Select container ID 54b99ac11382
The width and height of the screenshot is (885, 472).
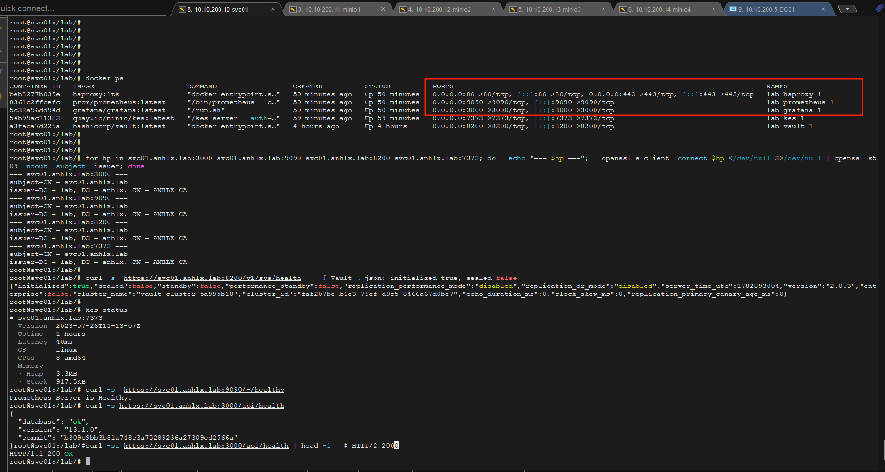(x=35, y=118)
